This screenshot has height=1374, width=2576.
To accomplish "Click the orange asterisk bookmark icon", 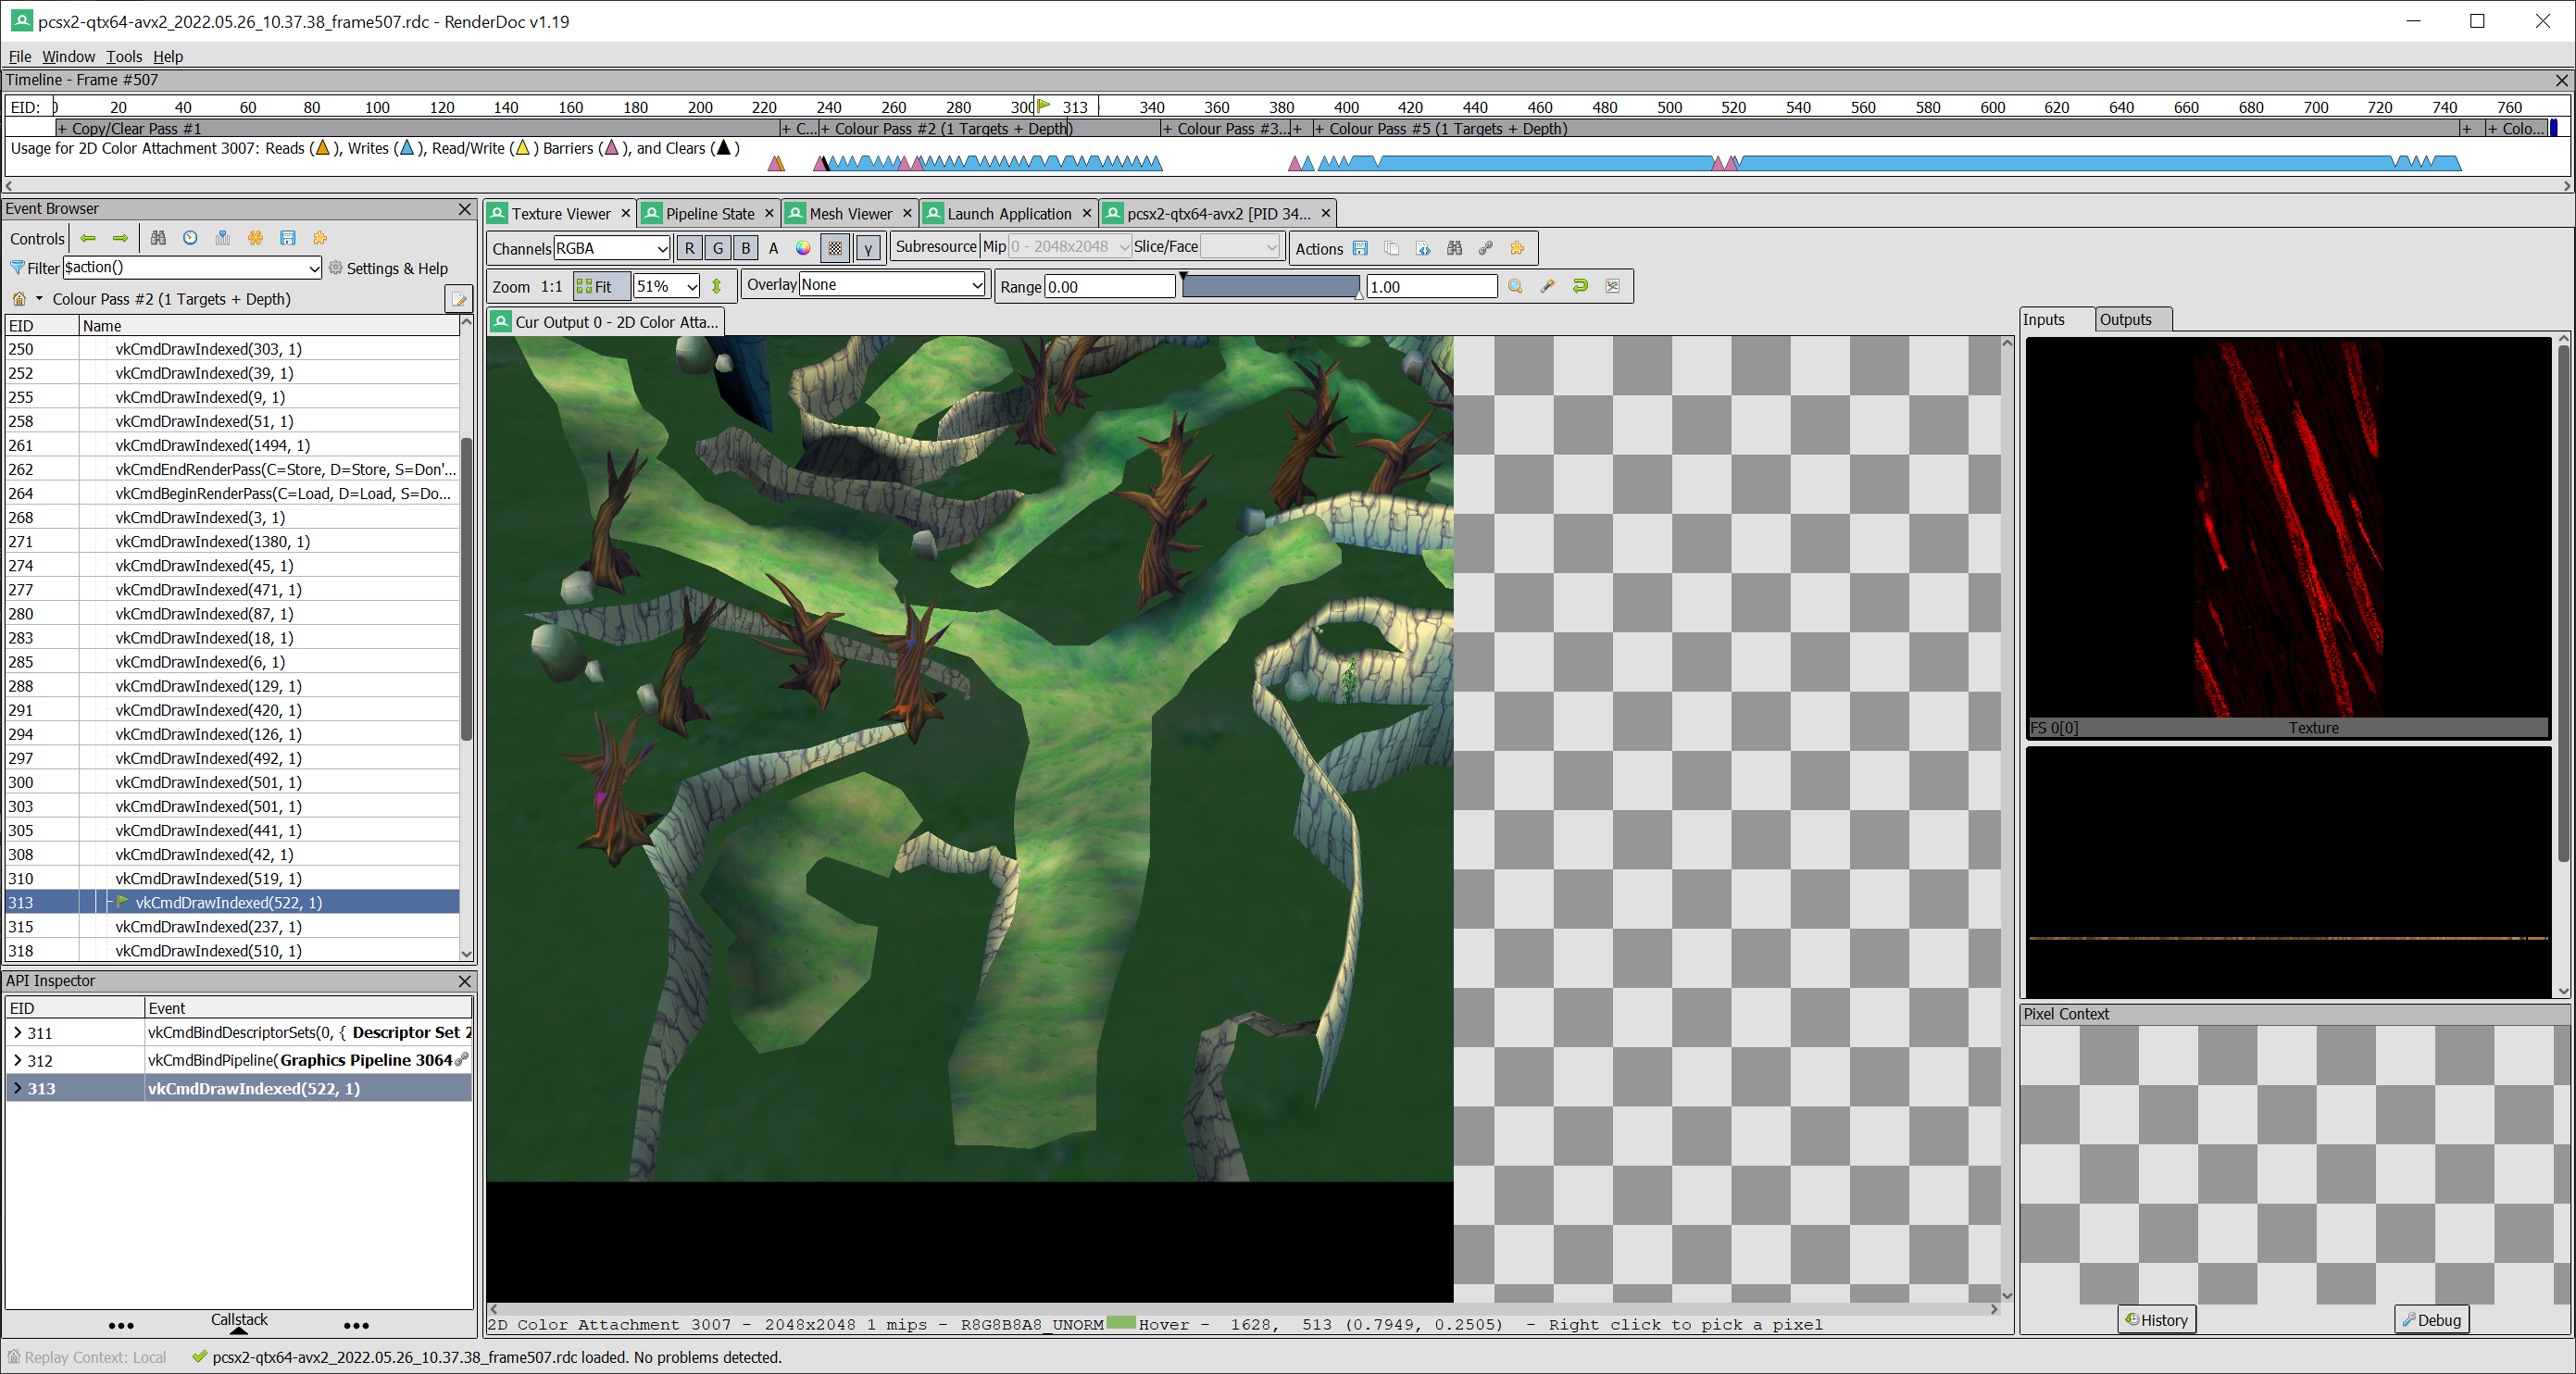I will (x=255, y=238).
